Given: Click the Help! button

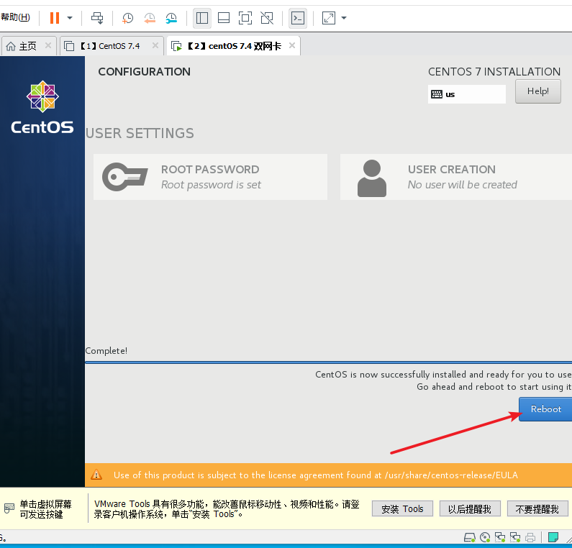Looking at the screenshot, I should tap(537, 91).
